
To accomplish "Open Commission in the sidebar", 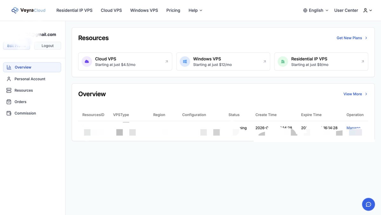I will point(25,113).
